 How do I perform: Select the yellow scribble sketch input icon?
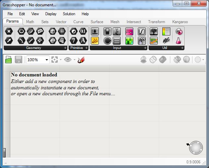coord(95,41)
